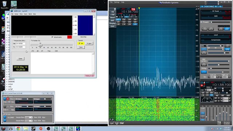The width and height of the screenshot is (233, 131).
Task: Open Settings menu in FlexRadio window
Action: click(x=116, y=2)
